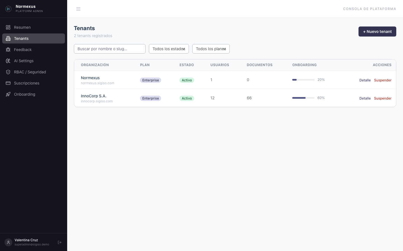
Task: Open Feedback via its bug icon
Action: [8, 50]
